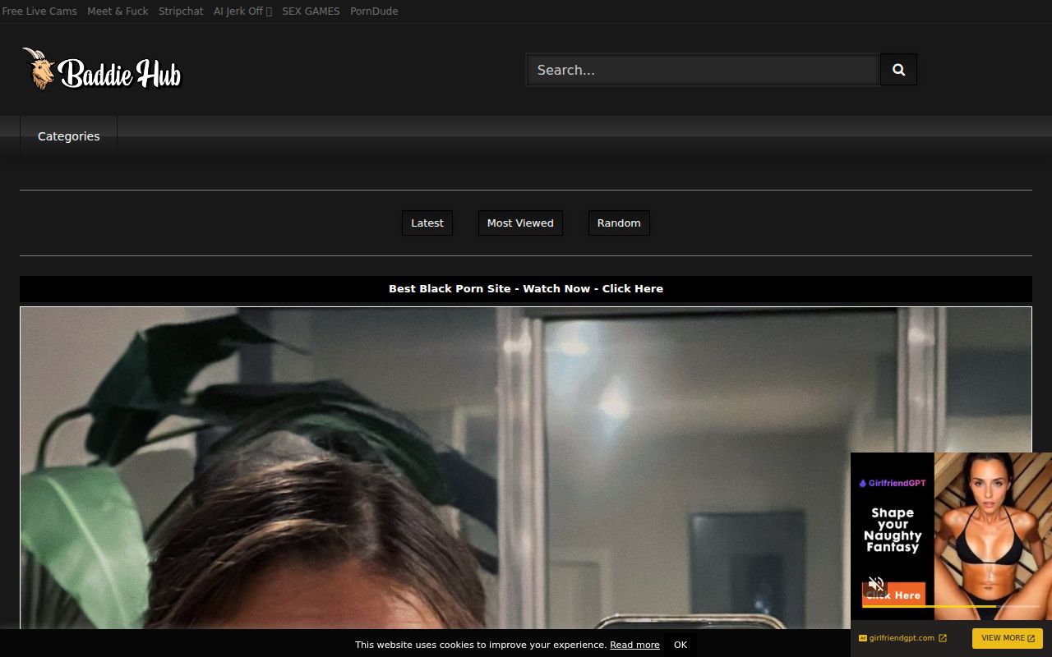Image resolution: width=1052 pixels, height=657 pixels.
Task: Activate the Random sorting option
Action: click(x=618, y=223)
